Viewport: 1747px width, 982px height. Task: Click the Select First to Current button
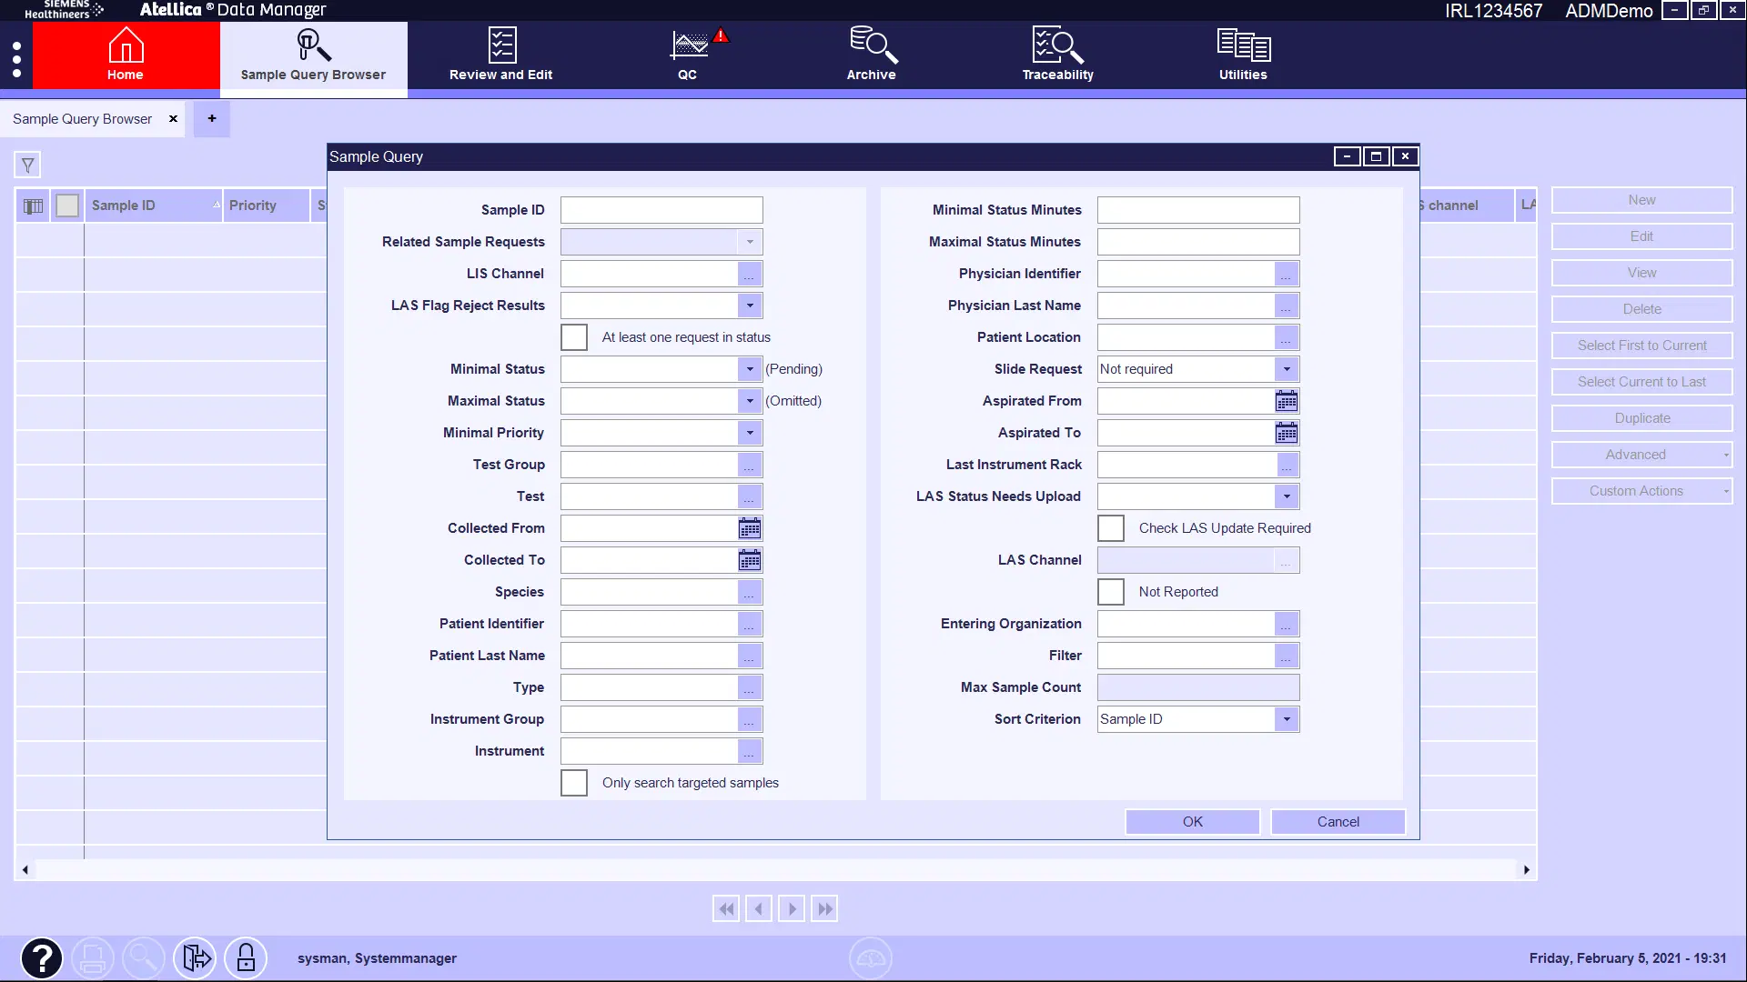click(x=1641, y=346)
